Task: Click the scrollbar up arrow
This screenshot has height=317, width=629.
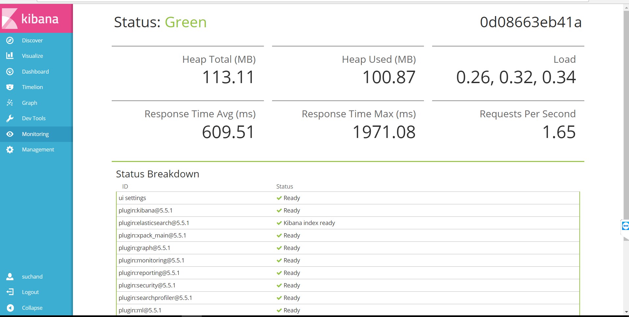Action: click(x=626, y=8)
